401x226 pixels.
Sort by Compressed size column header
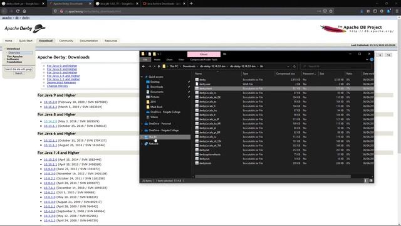click(286, 73)
